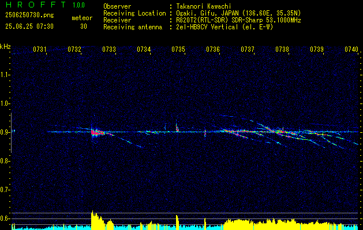The height and width of the screenshot is (230, 363).
Task: Click the Receiver label
Action: [117, 20]
